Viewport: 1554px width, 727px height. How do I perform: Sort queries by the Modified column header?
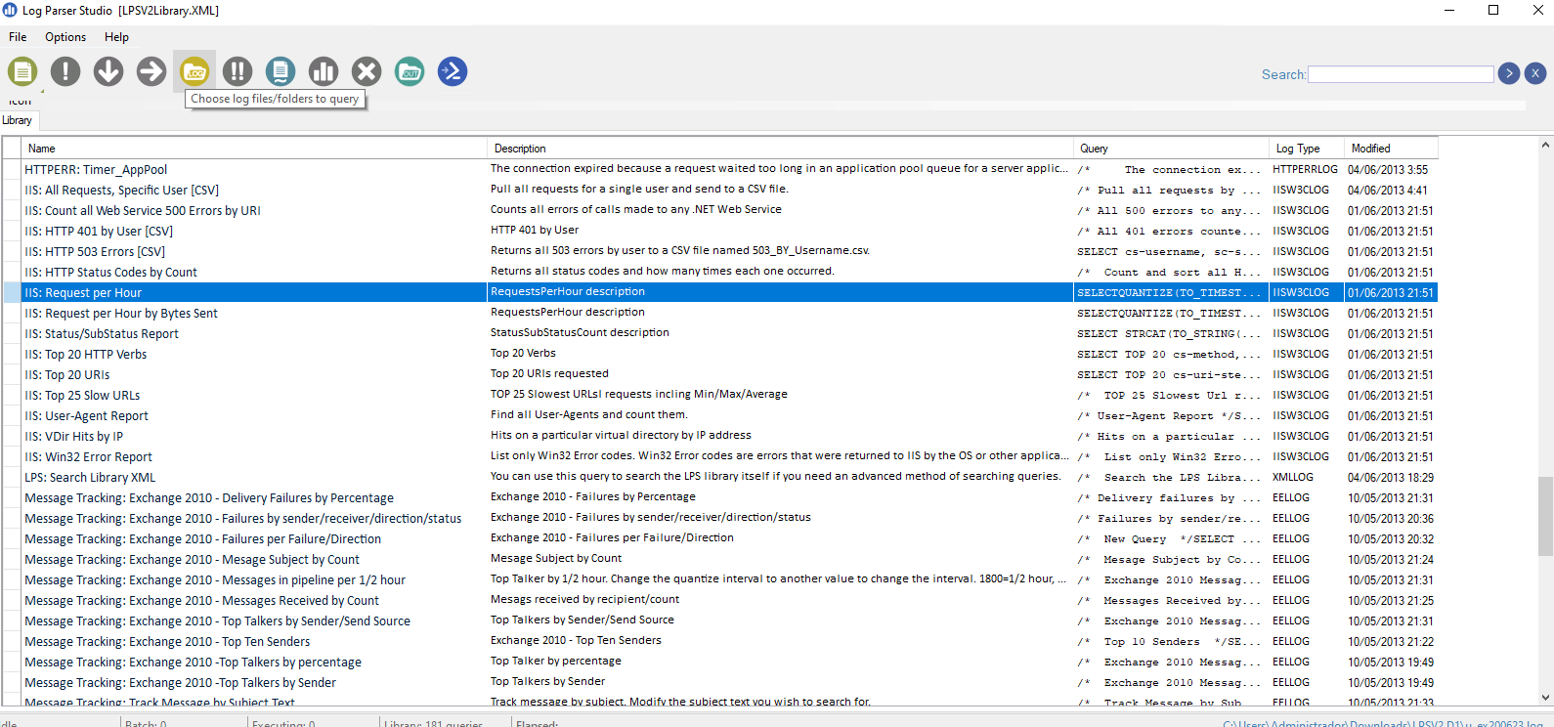click(1370, 149)
